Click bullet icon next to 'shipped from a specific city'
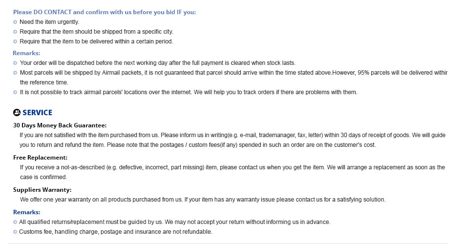 pos(15,32)
